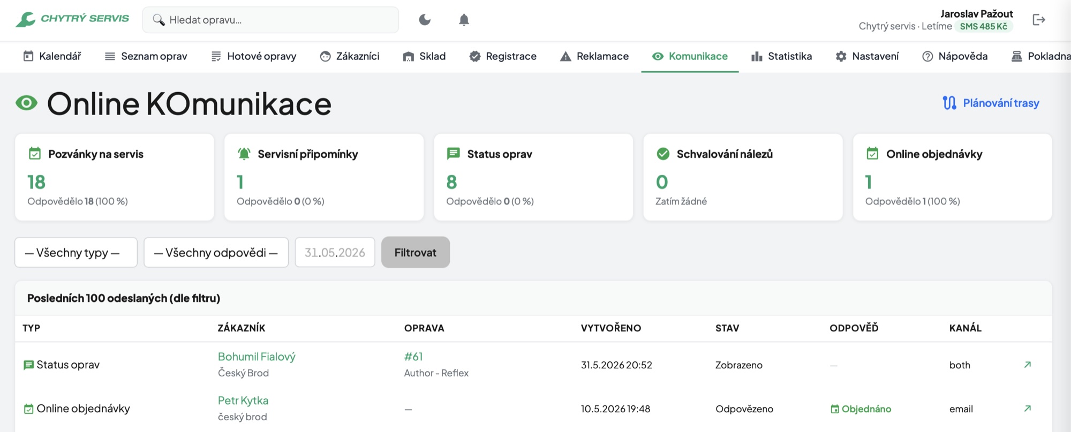Screen dimensions: 1071x432
Task: Go to Hotové opravy tab
Action: (x=253, y=56)
